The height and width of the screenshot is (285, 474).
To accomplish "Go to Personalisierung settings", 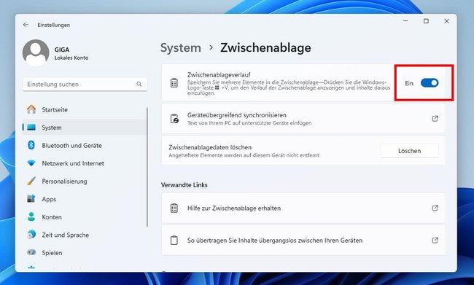I will [x=85, y=181].
